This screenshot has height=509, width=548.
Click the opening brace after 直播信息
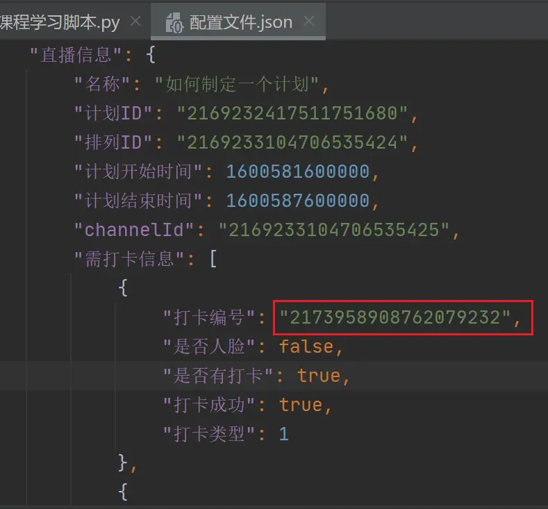[151, 55]
